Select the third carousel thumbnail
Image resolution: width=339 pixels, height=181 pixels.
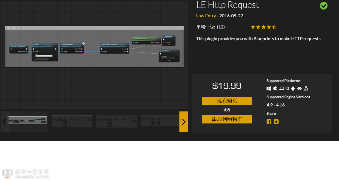(117, 121)
